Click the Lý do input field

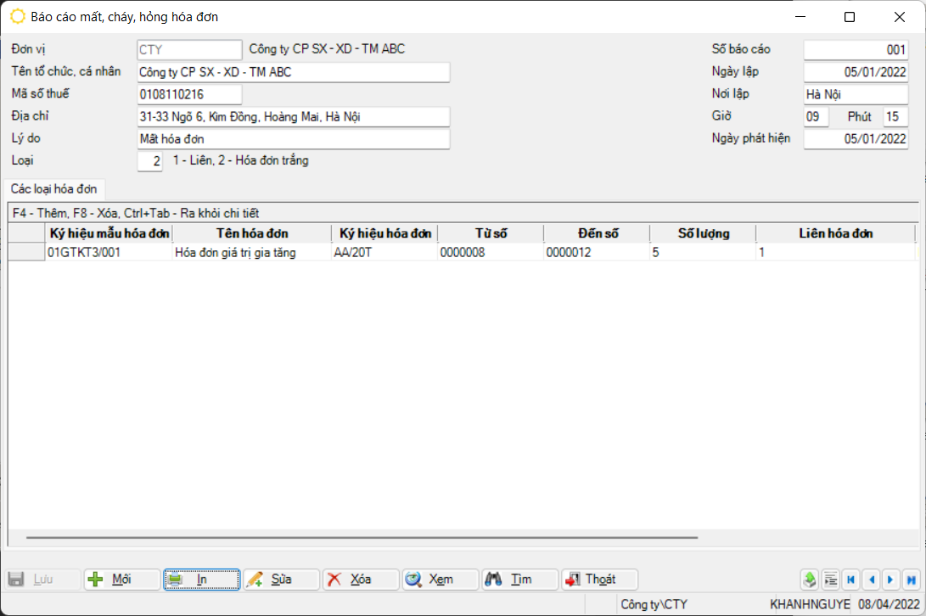[x=293, y=139]
